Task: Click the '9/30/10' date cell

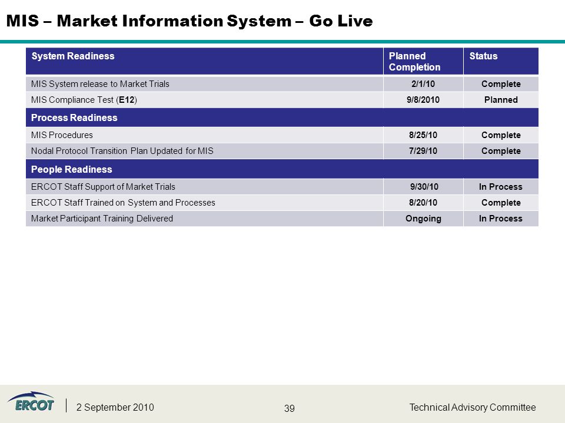Action: pos(424,187)
